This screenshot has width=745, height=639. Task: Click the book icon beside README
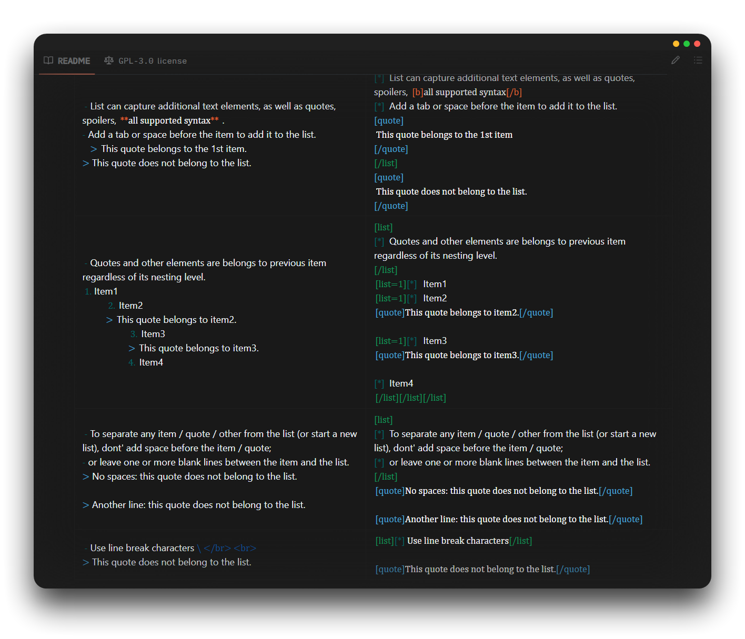pyautogui.click(x=48, y=60)
